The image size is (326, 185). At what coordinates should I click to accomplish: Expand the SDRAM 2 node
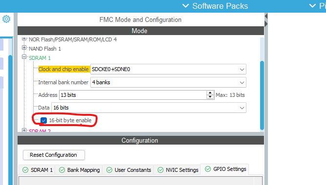tap(24, 130)
